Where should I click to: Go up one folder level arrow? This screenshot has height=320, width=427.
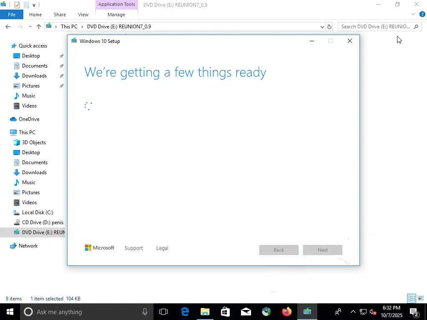pyautogui.click(x=39, y=27)
